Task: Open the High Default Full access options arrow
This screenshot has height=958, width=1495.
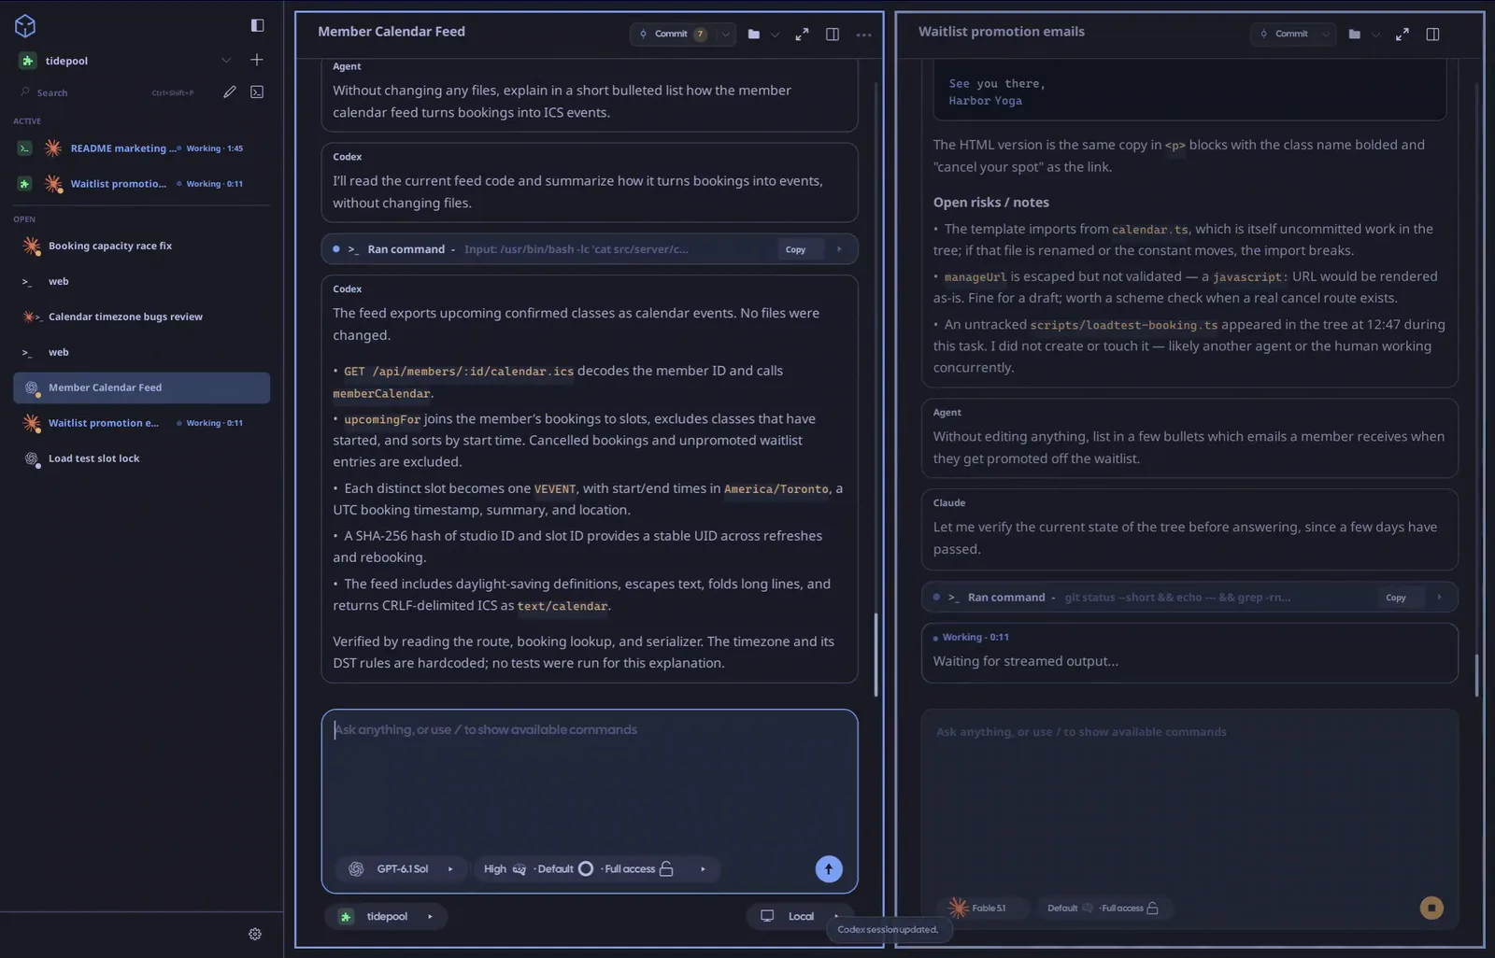Action: click(703, 869)
